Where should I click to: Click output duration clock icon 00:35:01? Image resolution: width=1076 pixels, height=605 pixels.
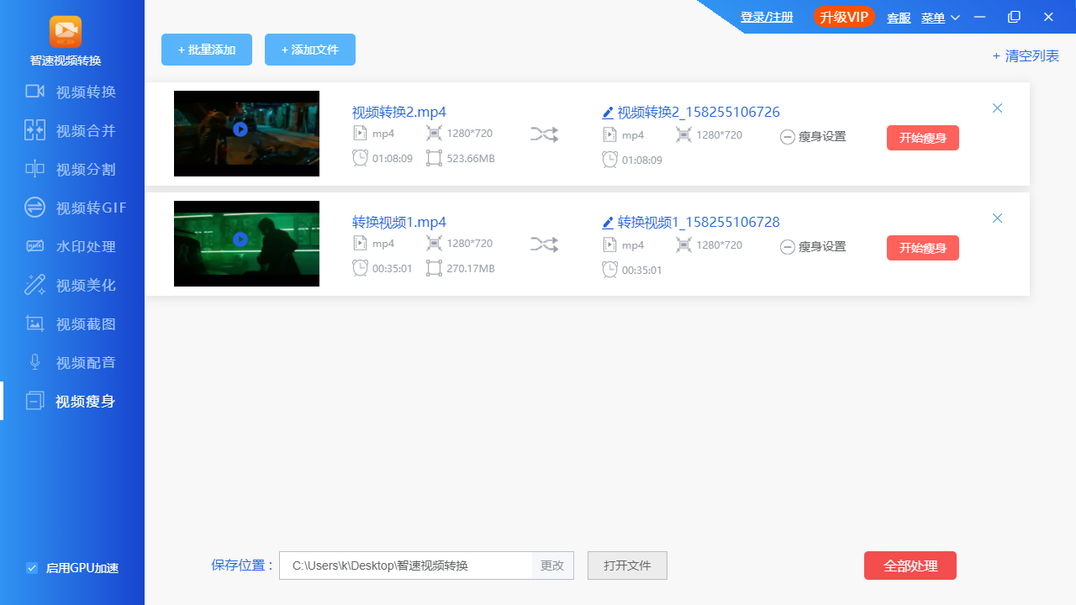[609, 270]
